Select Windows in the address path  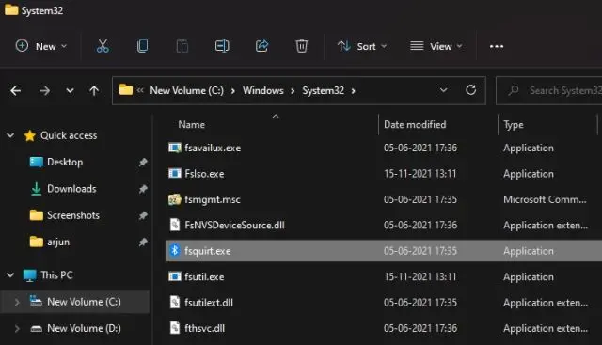pos(263,90)
